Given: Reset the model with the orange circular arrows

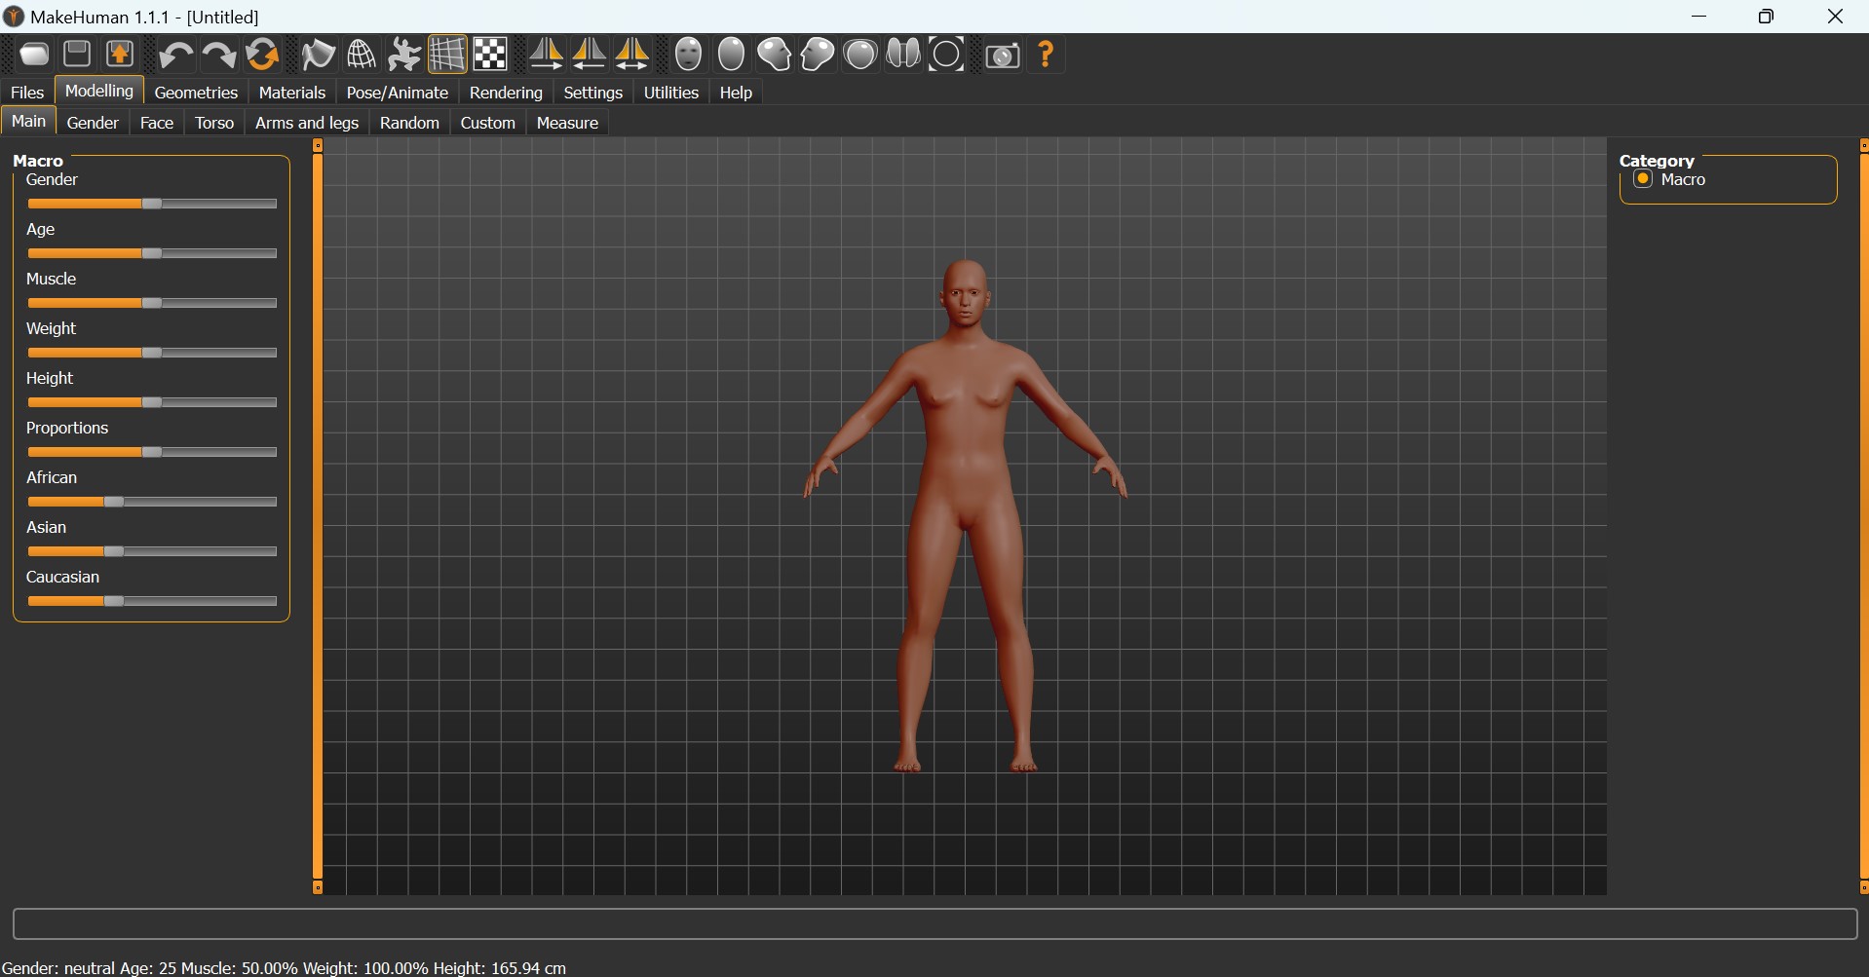Looking at the screenshot, I should tap(262, 55).
